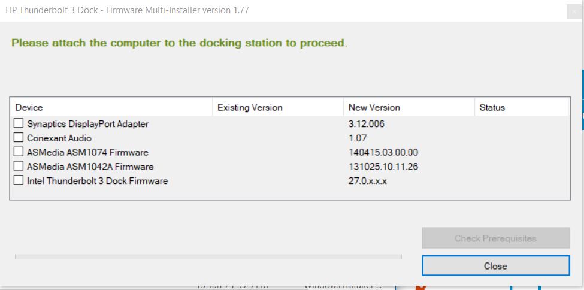Toggle the Intel Thunderbolt 3 Dock Firmware checkbox
Image resolution: width=584 pixels, height=290 pixels.
pos(19,180)
